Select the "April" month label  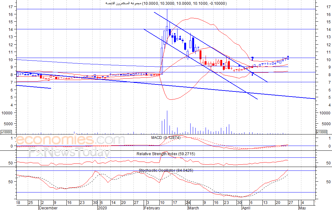tap(246, 208)
